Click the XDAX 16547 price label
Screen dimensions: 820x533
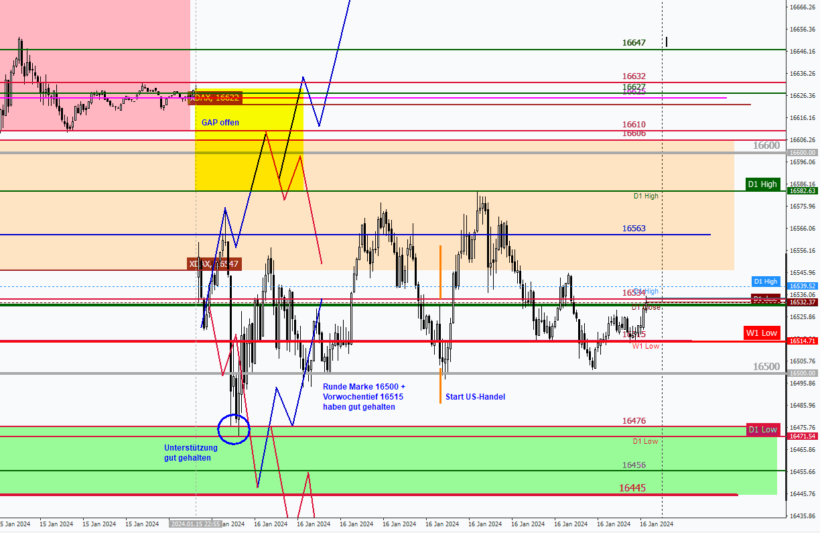pos(214,264)
